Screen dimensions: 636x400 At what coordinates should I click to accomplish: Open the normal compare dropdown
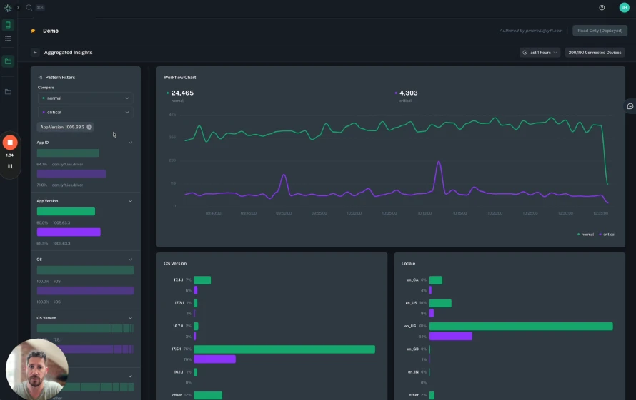click(85, 98)
